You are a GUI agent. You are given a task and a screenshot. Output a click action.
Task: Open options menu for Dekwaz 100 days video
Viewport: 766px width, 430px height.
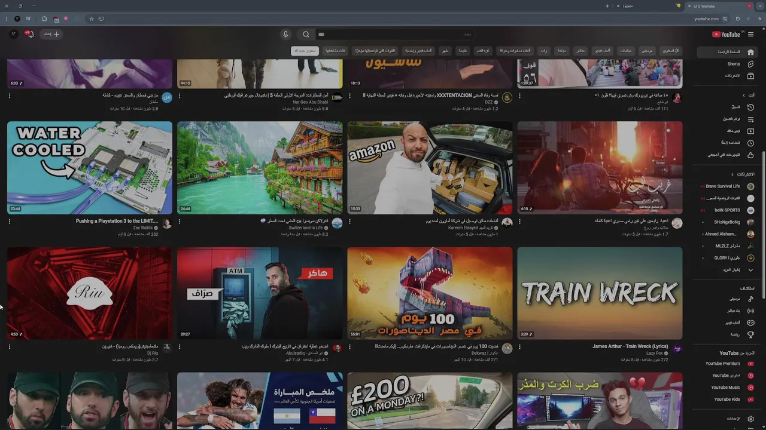coord(349,346)
